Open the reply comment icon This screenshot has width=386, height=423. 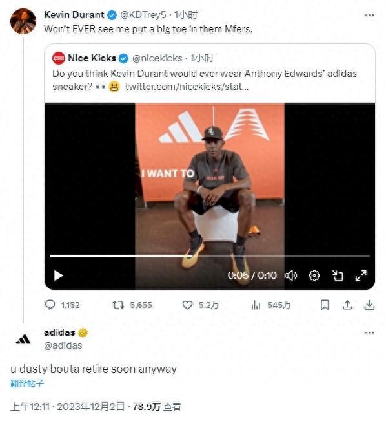pyautogui.click(x=50, y=305)
